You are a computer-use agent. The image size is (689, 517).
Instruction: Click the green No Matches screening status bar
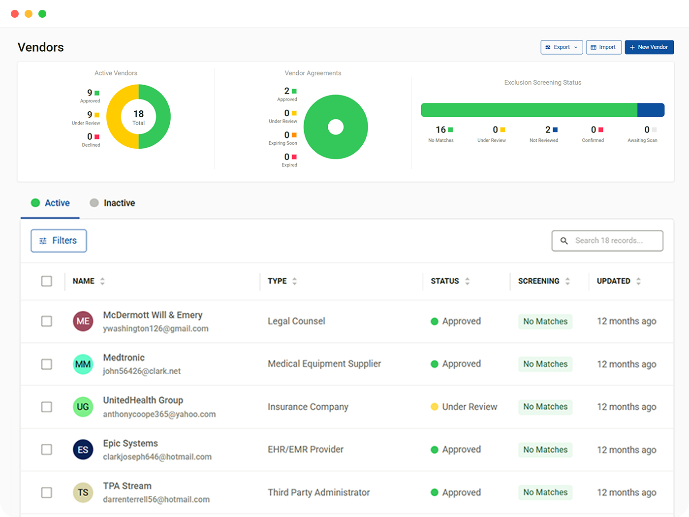tap(529, 110)
